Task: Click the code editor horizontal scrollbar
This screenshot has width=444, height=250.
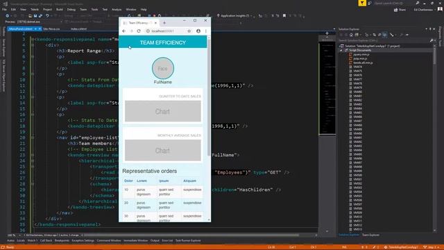Action: pos(191,235)
